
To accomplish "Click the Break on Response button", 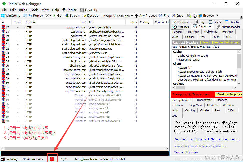I will [229, 94].
